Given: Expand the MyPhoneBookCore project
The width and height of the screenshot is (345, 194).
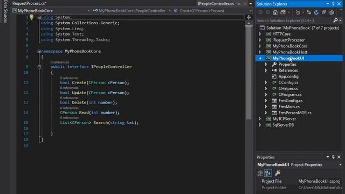Looking at the screenshot, I should point(260,46).
